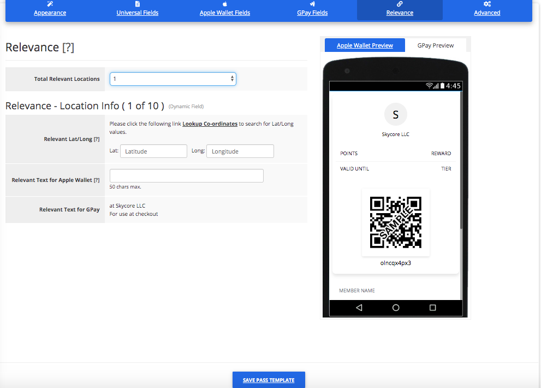Screen dimensions: 541x388
Task: Click the sample QR code image
Action: 396,222
